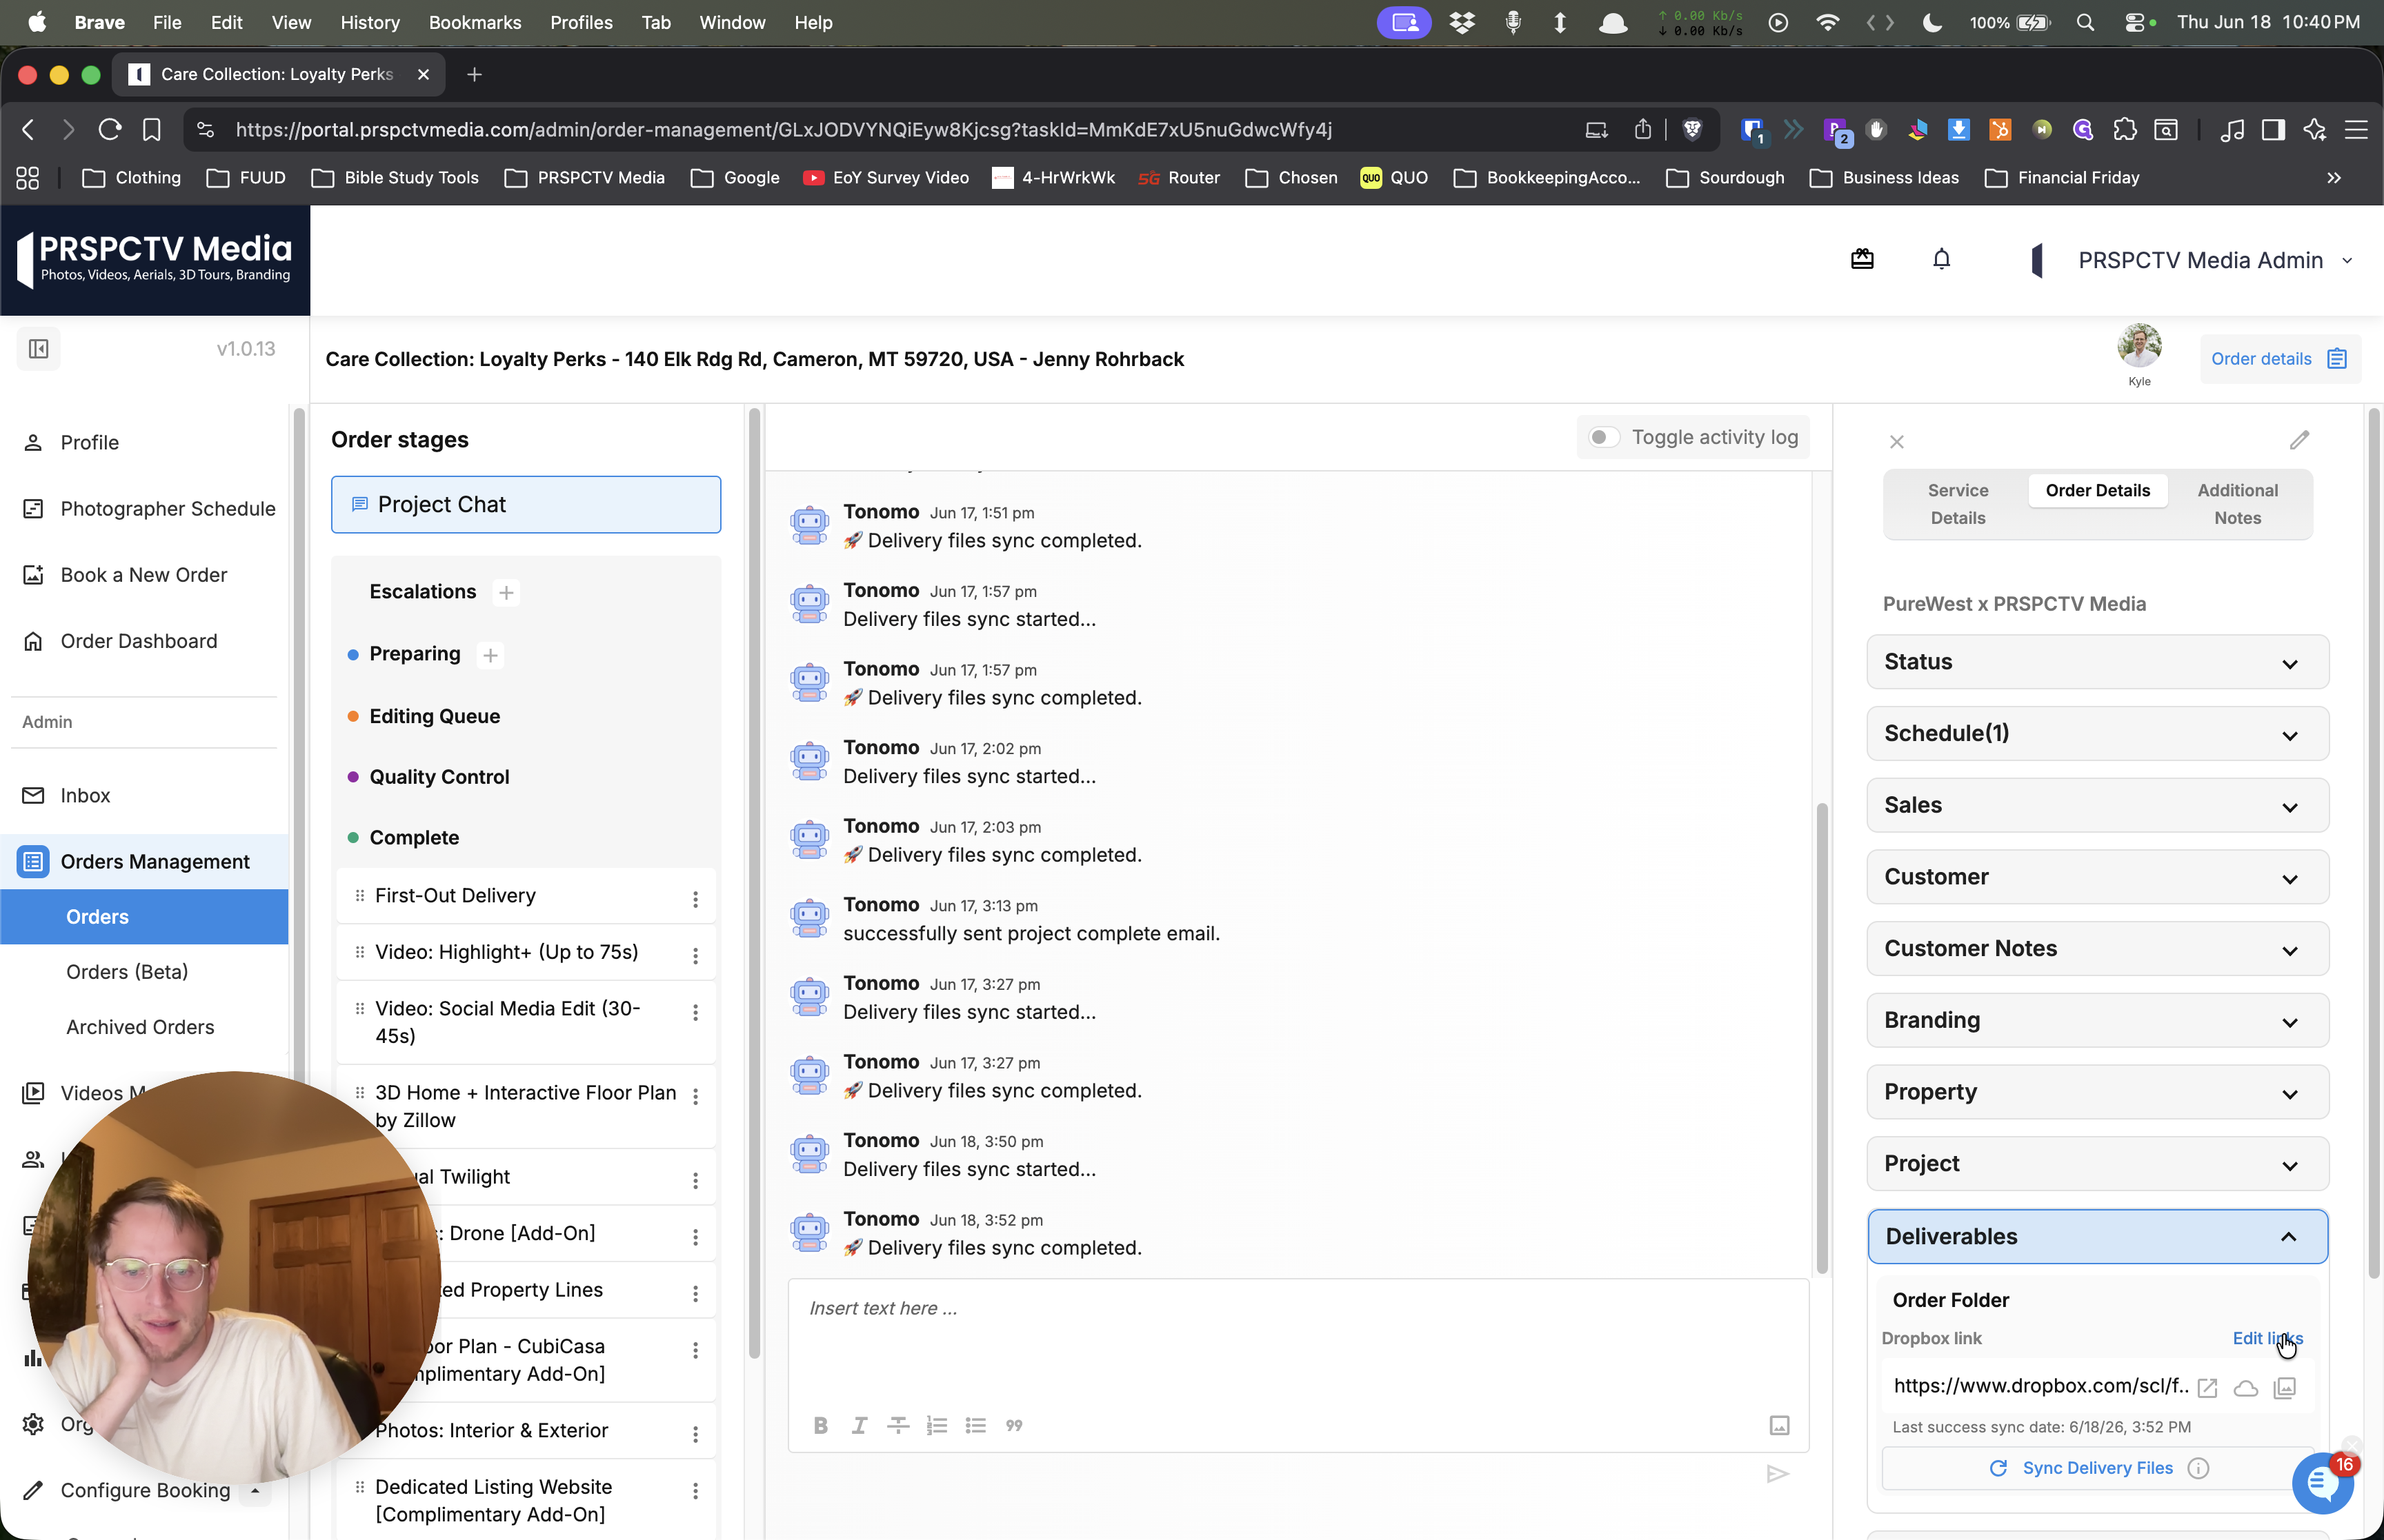The image size is (2384, 1540).
Task: Open options for Photos: Interior & Exterior
Action: pyautogui.click(x=695, y=1434)
